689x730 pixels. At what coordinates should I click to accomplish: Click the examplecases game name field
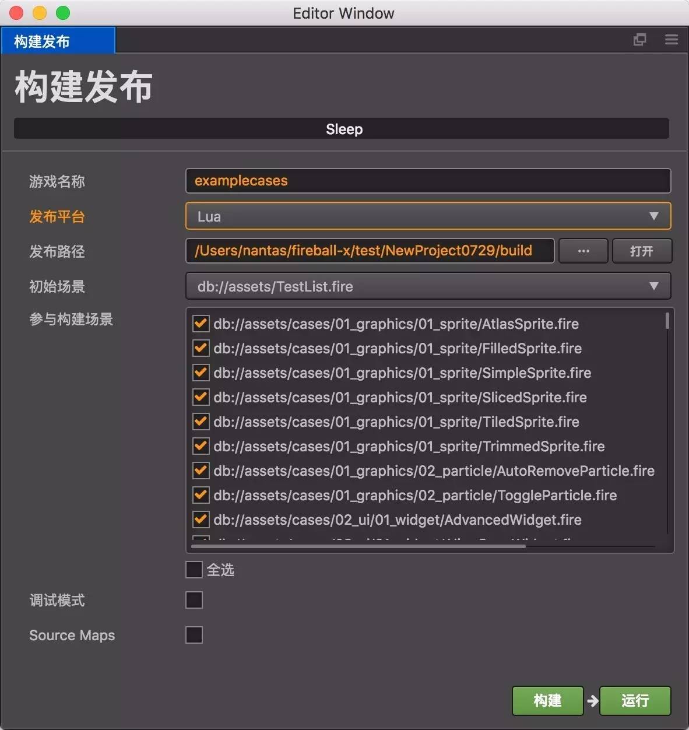click(x=428, y=181)
